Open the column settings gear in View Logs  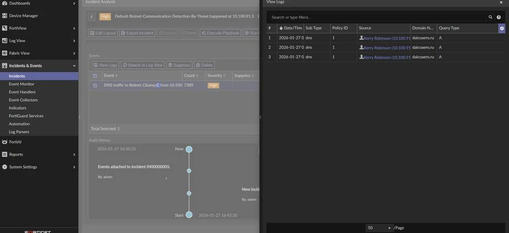pyautogui.click(x=502, y=29)
